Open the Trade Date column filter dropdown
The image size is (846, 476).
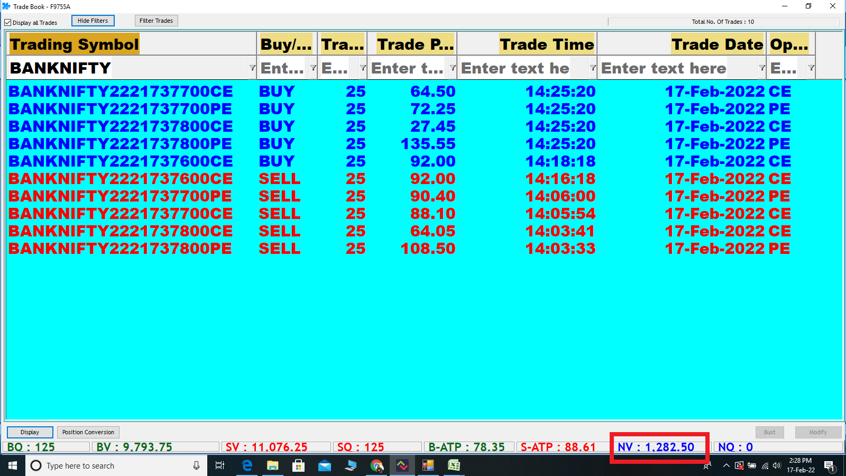[x=762, y=68]
